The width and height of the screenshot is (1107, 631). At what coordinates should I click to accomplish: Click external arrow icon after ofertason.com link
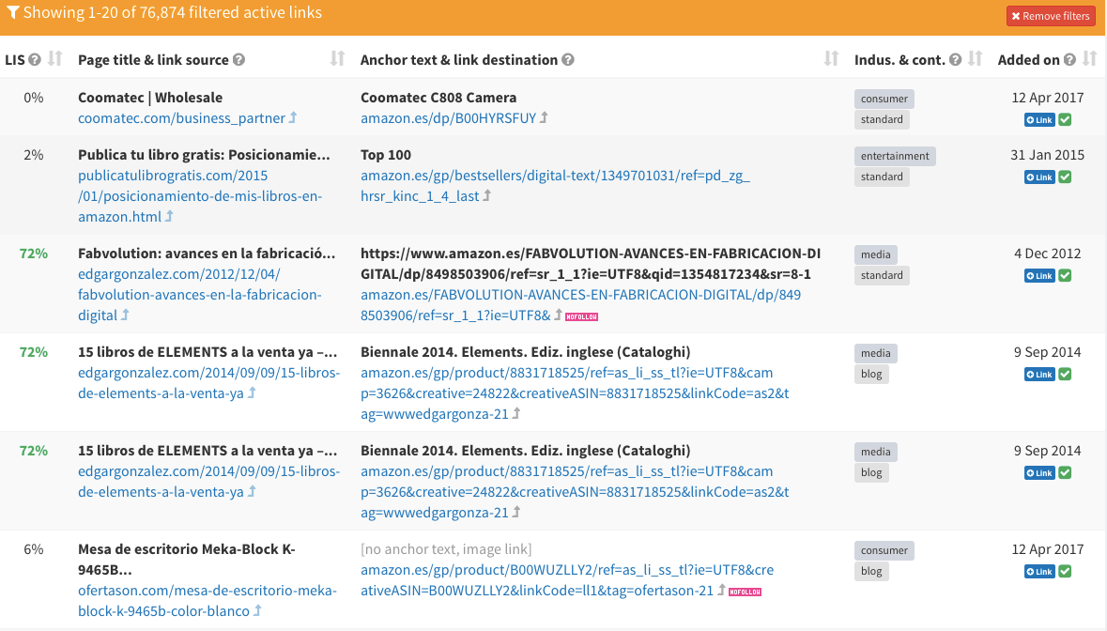pos(257,611)
